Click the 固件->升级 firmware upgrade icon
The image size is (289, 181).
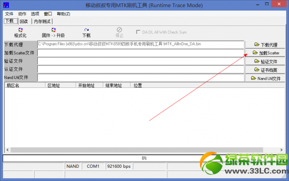(54, 30)
